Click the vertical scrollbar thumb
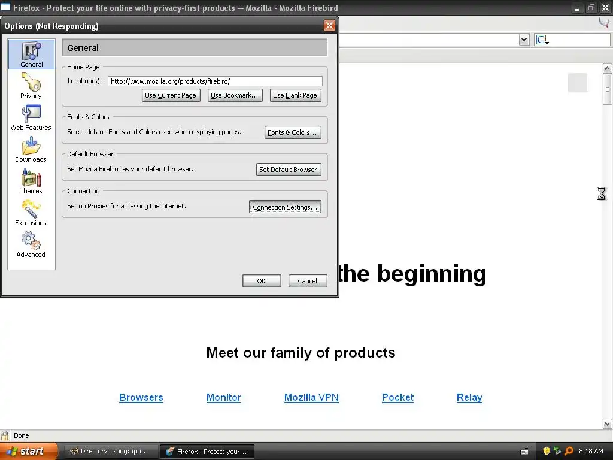The height and width of the screenshot is (460, 613). point(607,89)
